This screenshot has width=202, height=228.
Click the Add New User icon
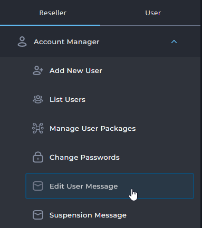(38, 70)
